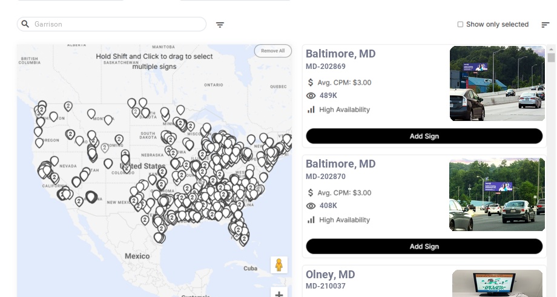Viewport: 557px width, 297px height.
Task: Type in the Garrison search field
Action: click(x=115, y=24)
